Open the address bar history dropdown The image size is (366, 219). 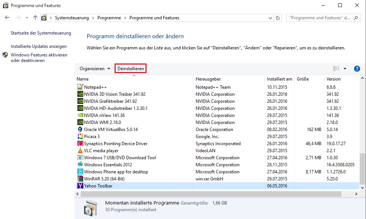click(x=270, y=18)
